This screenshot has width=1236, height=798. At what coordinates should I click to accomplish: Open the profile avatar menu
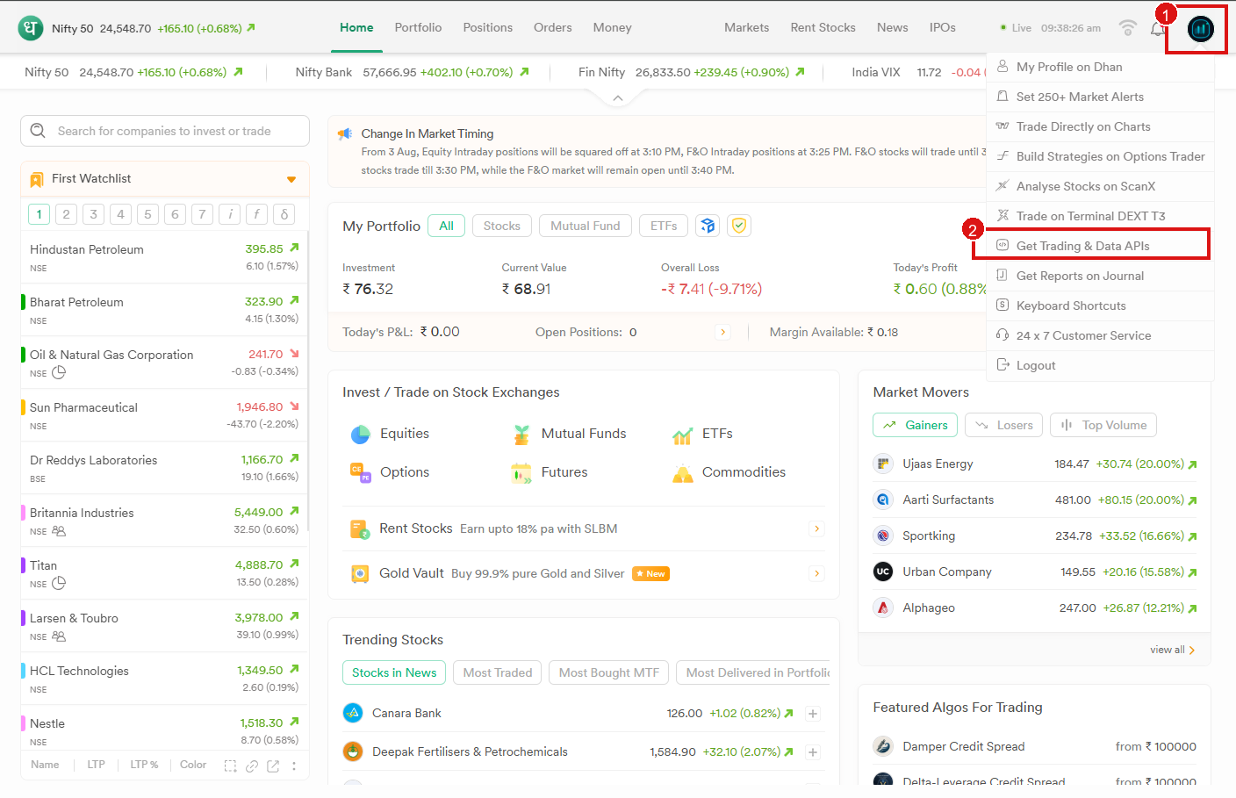click(1200, 29)
